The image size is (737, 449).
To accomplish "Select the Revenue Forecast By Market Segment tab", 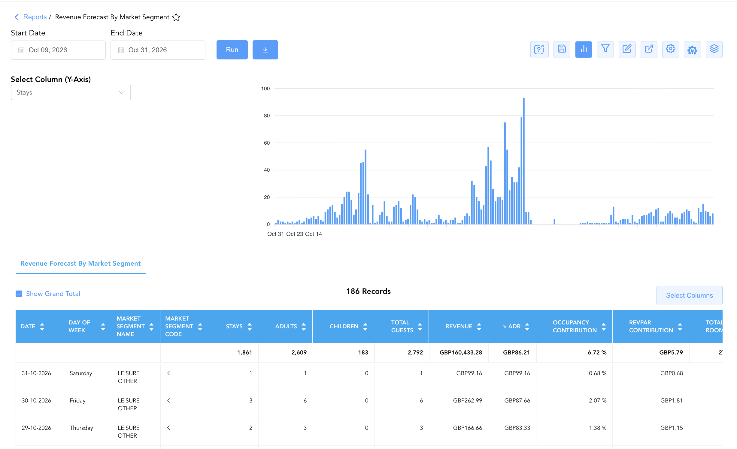I will [x=80, y=264].
